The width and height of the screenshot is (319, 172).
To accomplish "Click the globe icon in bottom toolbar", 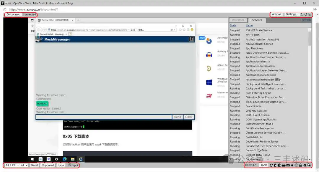I will pyautogui.click(x=297, y=165).
